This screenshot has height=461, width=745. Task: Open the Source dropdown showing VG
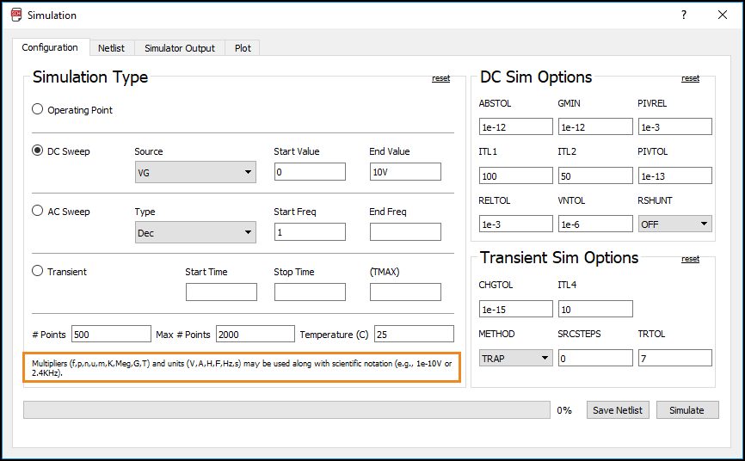click(x=195, y=172)
